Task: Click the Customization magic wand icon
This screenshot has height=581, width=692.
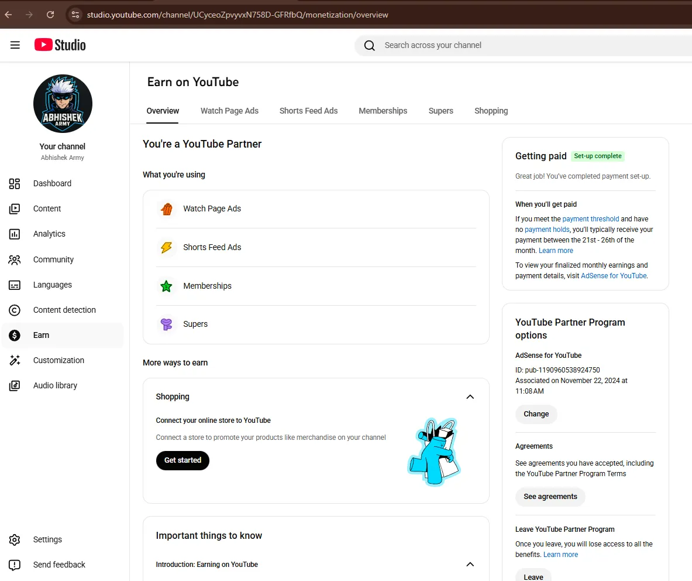Action: coord(15,361)
